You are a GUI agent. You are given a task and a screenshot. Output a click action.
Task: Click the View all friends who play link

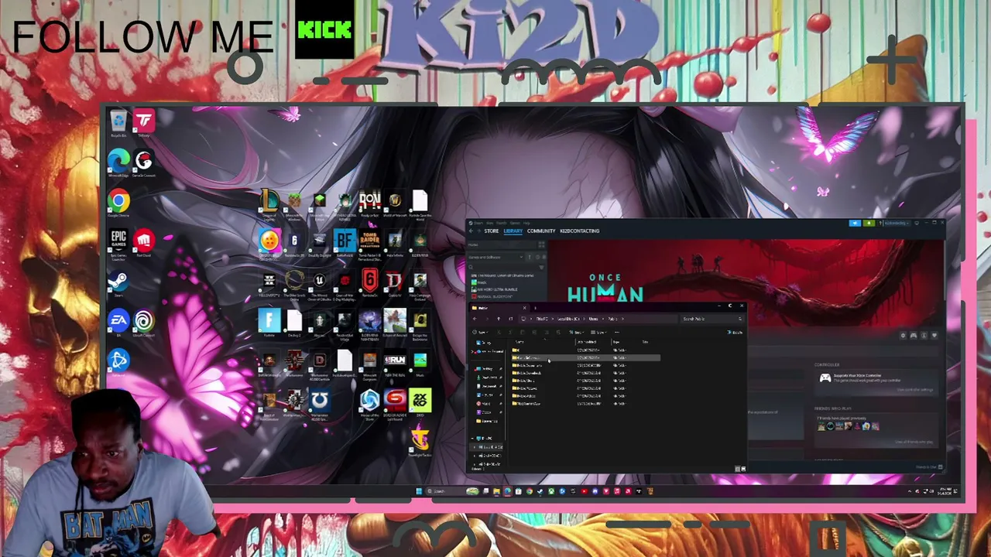click(x=914, y=442)
